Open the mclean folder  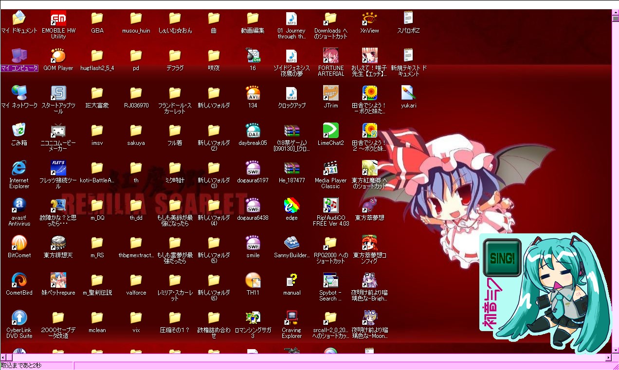pos(97,318)
